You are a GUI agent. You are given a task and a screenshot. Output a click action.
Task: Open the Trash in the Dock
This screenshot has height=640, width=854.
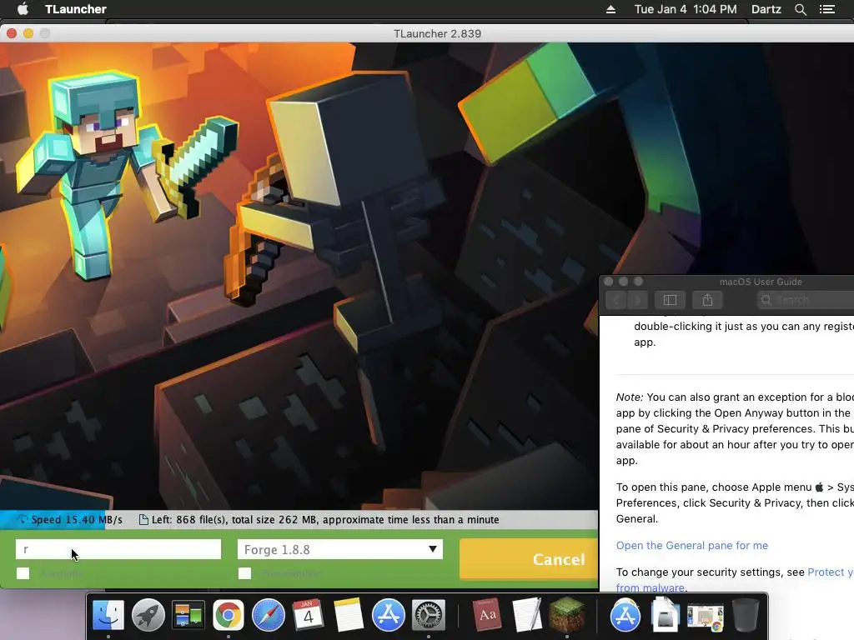point(746,615)
